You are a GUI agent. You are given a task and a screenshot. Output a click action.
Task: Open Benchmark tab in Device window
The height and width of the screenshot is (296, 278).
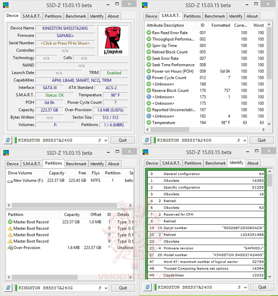[x=76, y=16]
